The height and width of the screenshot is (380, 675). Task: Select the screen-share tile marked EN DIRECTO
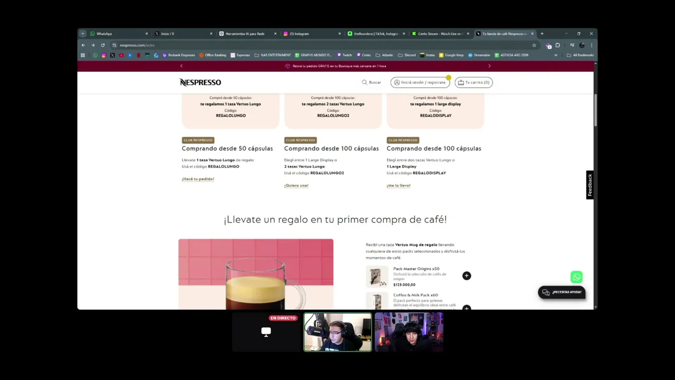tap(266, 332)
